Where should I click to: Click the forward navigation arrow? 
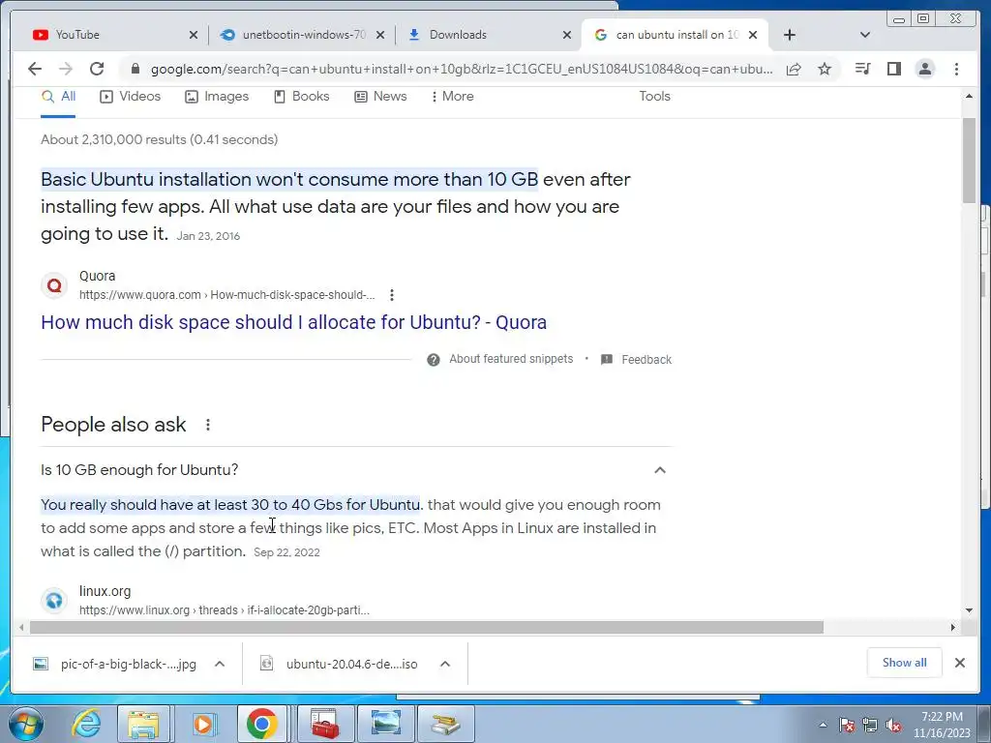click(x=66, y=69)
